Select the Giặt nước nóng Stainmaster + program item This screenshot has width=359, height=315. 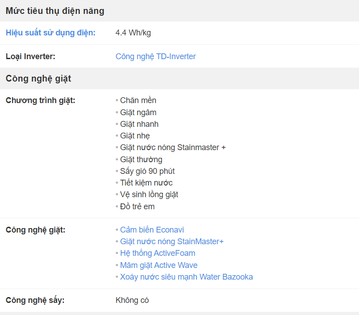coord(173,147)
